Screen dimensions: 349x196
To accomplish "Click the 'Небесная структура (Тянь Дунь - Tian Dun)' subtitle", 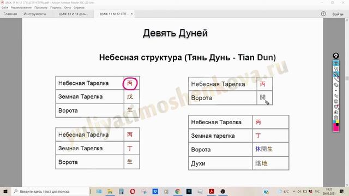I will (188, 57).
